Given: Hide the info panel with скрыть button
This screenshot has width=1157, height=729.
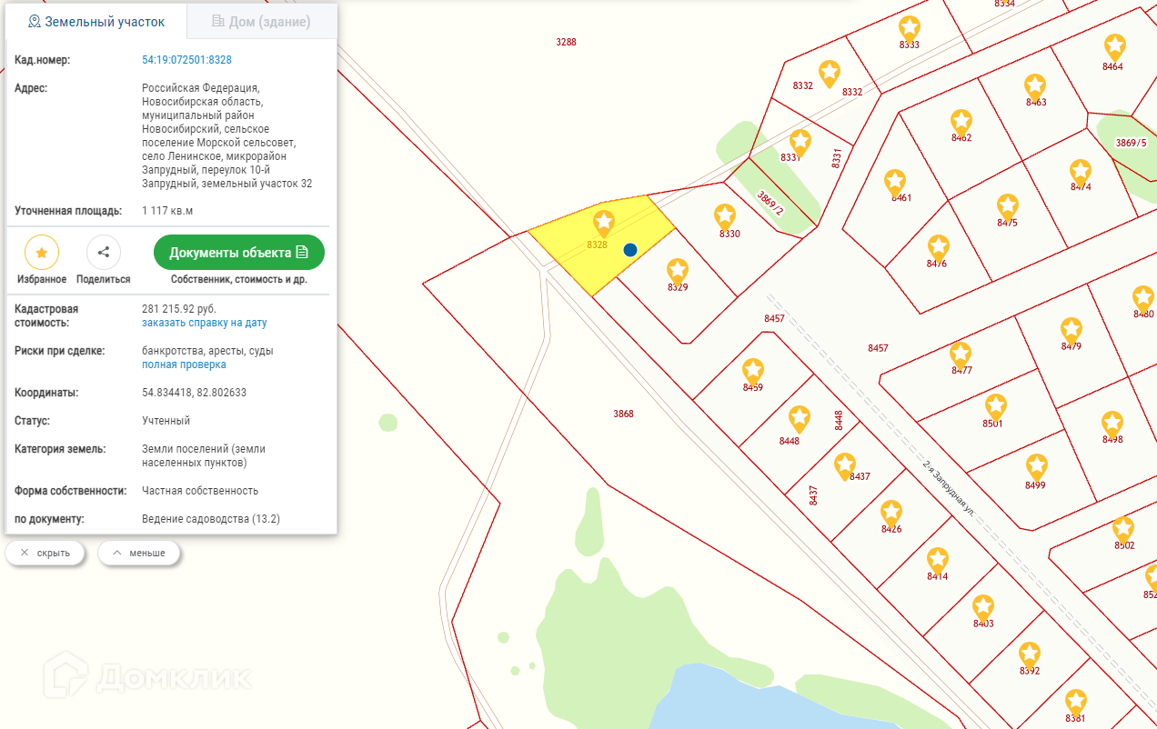Looking at the screenshot, I should pyautogui.click(x=45, y=553).
